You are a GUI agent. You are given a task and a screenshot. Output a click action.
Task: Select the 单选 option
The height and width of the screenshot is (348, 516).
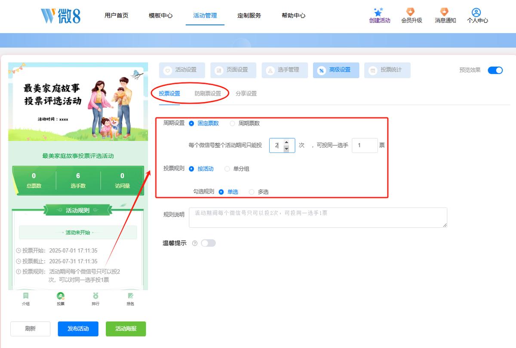228,192
